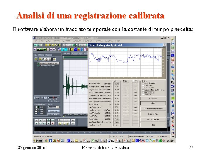Click the New file icon in toolbar
The width and height of the screenshot is (211, 158).
click(x=46, y=45)
